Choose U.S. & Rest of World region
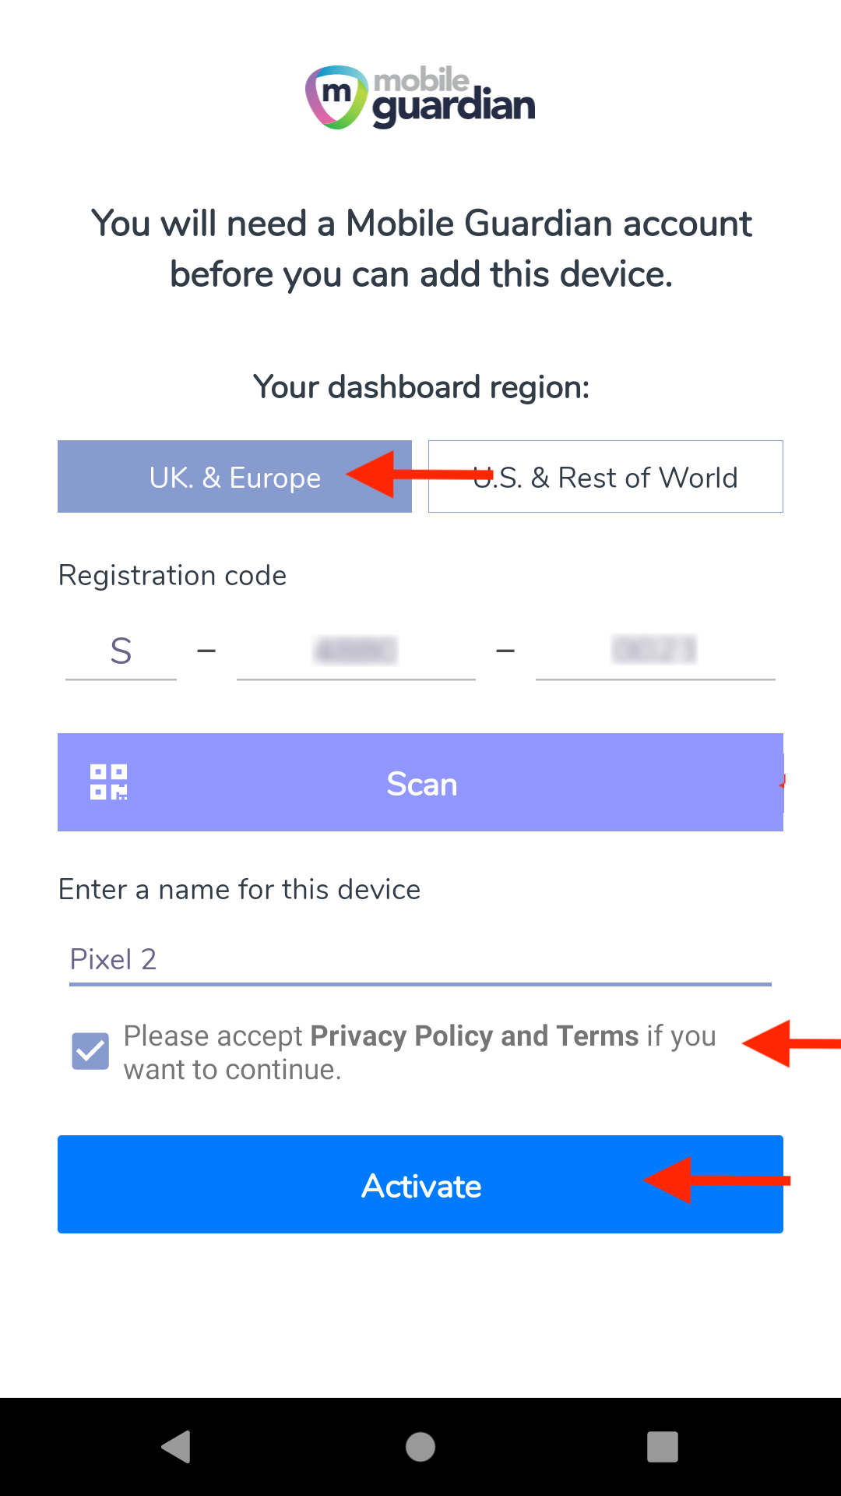 (606, 477)
